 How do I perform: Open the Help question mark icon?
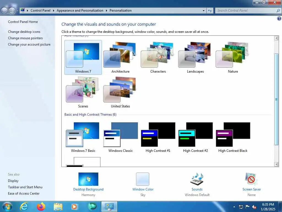click(279, 18)
